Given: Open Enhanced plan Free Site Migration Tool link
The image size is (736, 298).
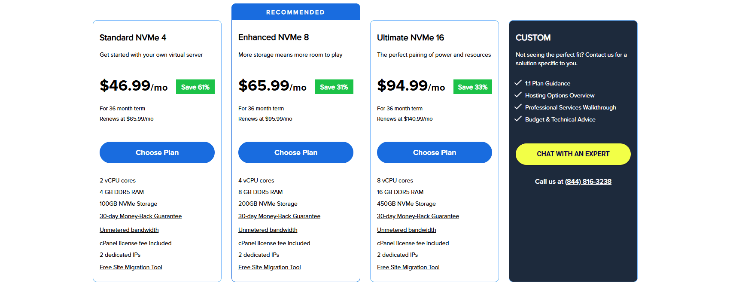Looking at the screenshot, I should click(x=270, y=268).
